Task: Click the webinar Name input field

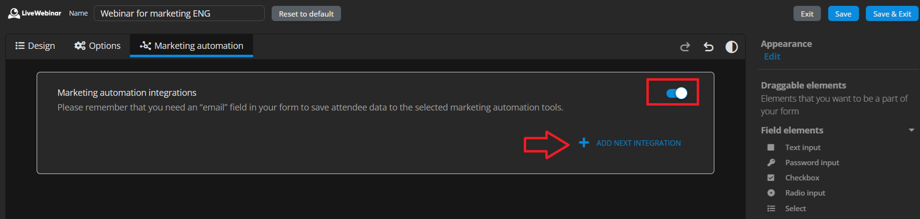Action: (179, 14)
